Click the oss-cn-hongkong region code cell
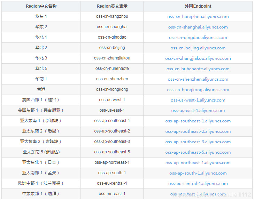The image size is (254, 201). click(x=112, y=89)
